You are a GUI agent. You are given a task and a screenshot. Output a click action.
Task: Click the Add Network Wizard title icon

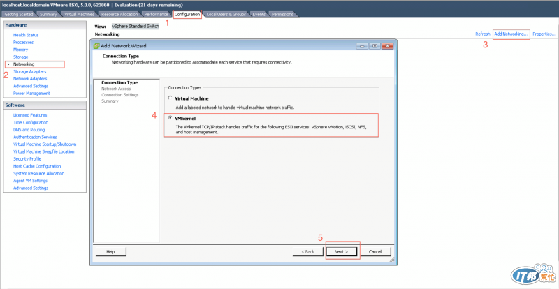(x=96, y=46)
